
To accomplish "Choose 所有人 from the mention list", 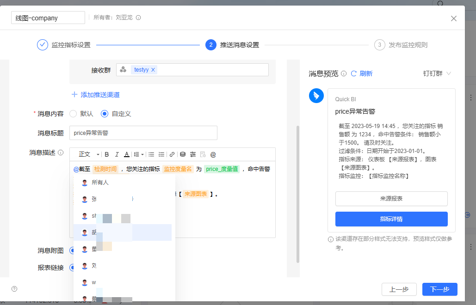I will tap(100, 183).
